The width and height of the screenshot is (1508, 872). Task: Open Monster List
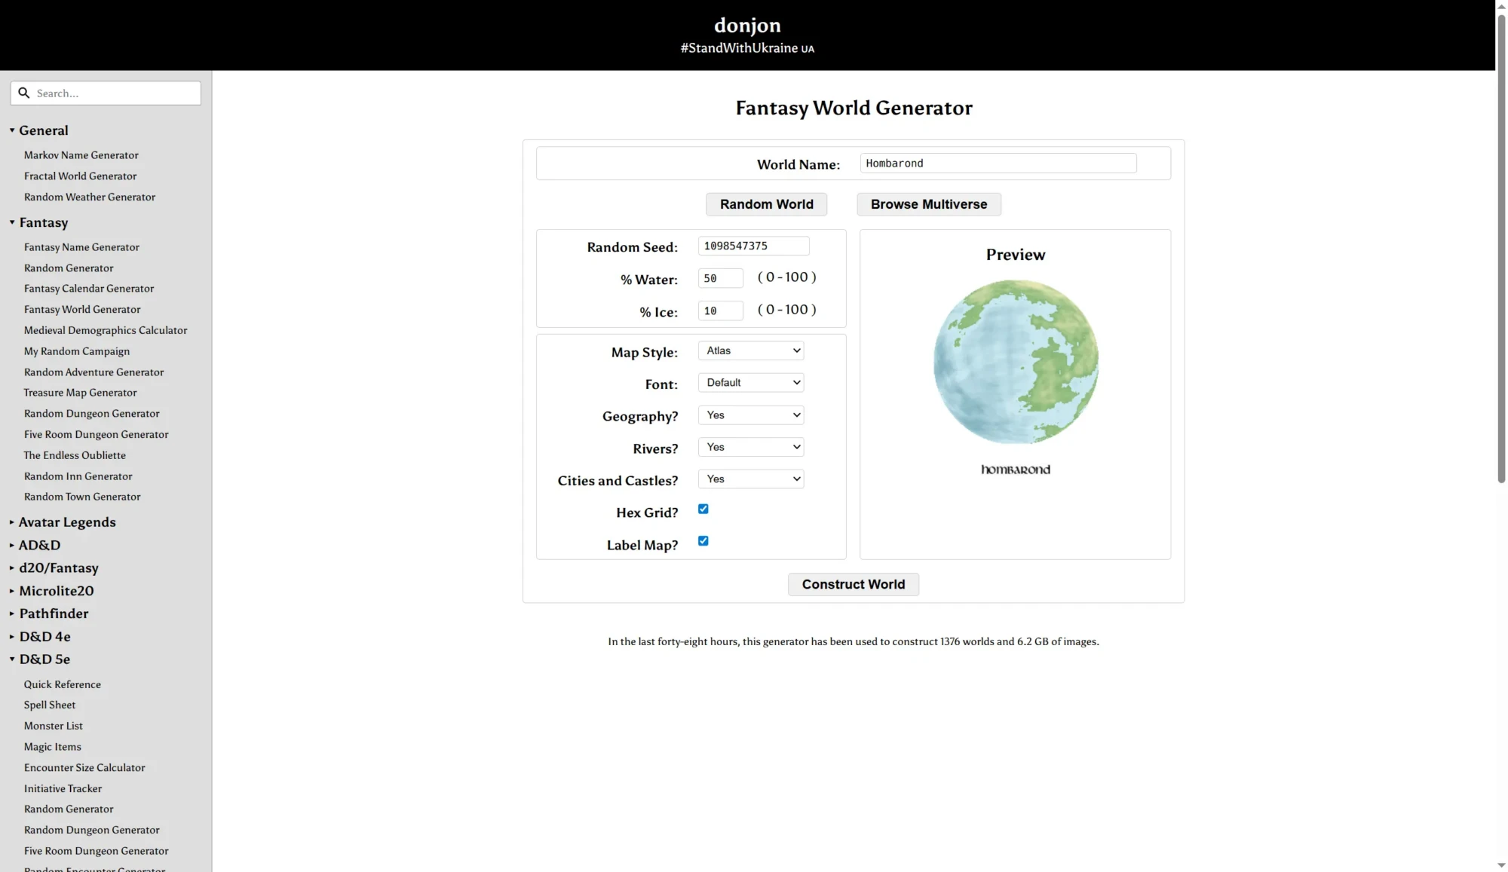53,726
